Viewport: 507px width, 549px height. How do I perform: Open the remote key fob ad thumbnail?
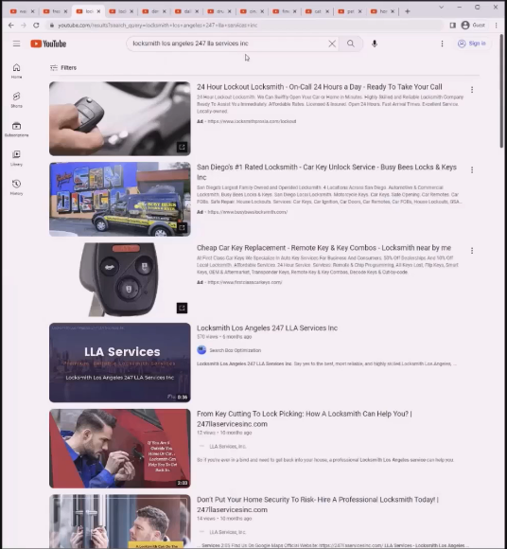(x=120, y=279)
